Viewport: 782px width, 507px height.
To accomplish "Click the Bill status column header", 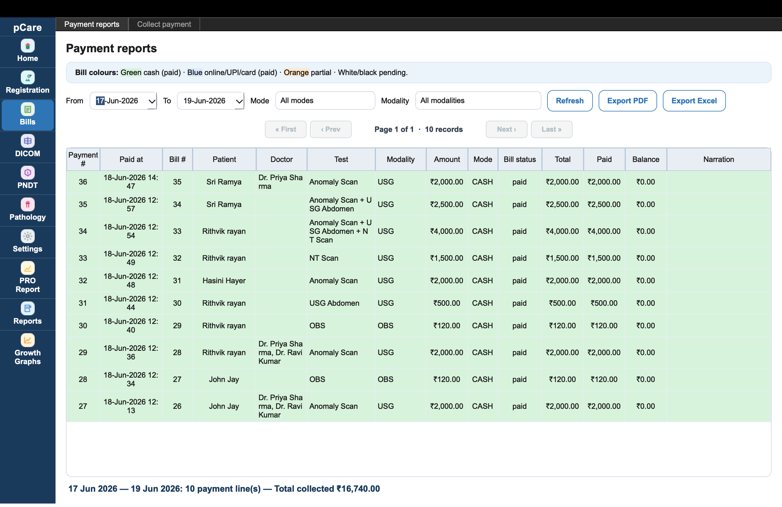I will tap(519, 159).
